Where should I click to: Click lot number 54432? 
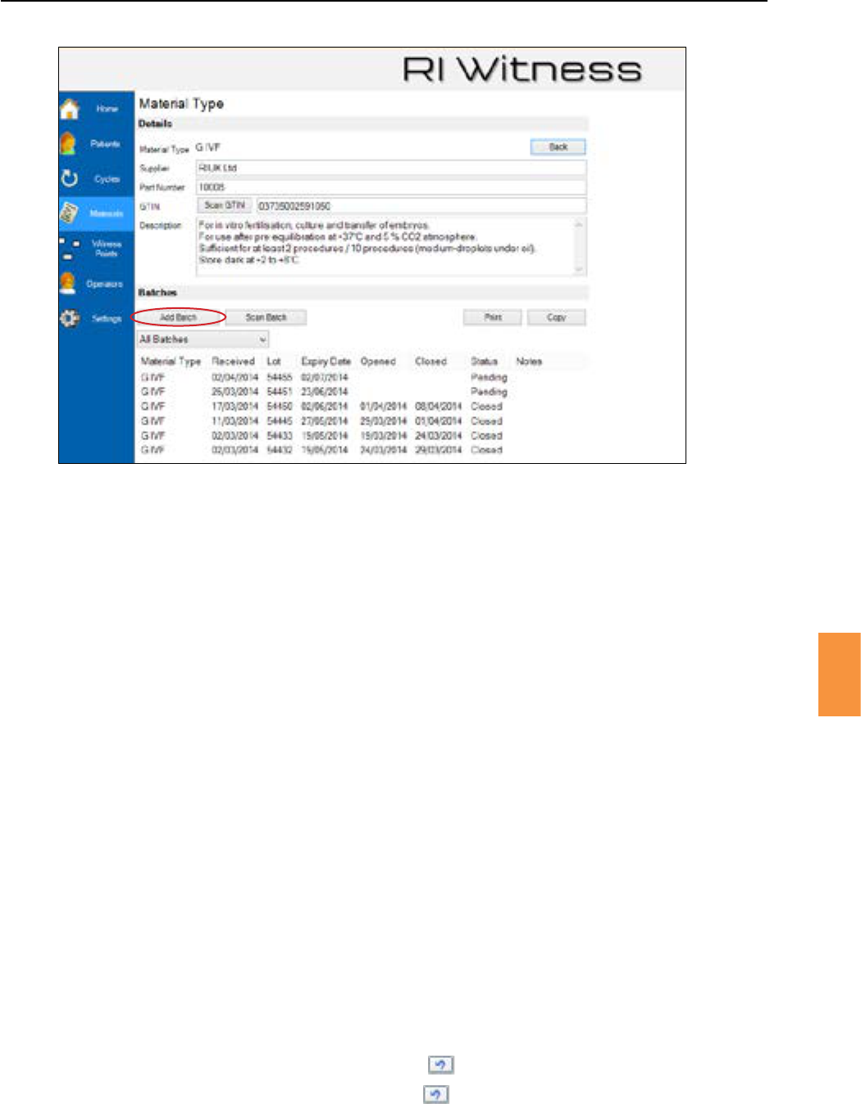tap(280, 450)
